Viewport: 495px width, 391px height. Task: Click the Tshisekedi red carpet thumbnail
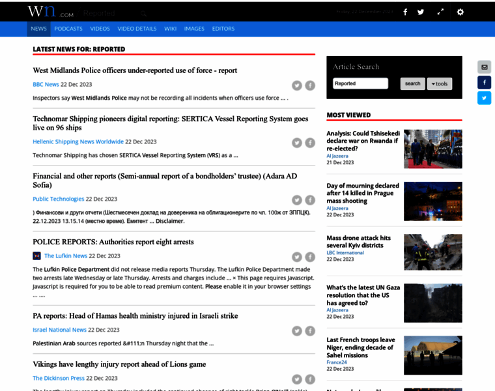coord(433,149)
